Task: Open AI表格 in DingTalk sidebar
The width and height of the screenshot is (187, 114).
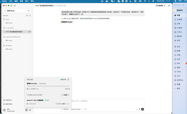Action: (178, 28)
